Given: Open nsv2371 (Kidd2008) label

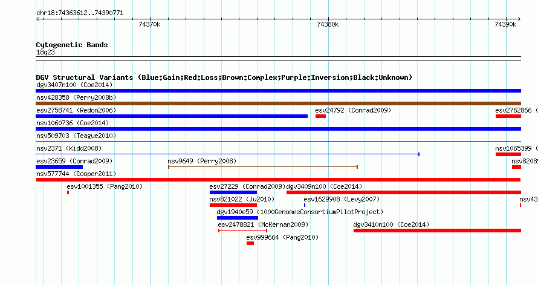Looking at the screenshot, I should 69,148.
